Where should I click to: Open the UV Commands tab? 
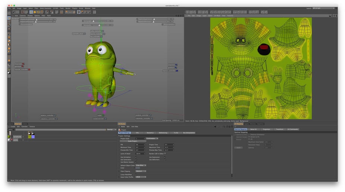(292, 129)
